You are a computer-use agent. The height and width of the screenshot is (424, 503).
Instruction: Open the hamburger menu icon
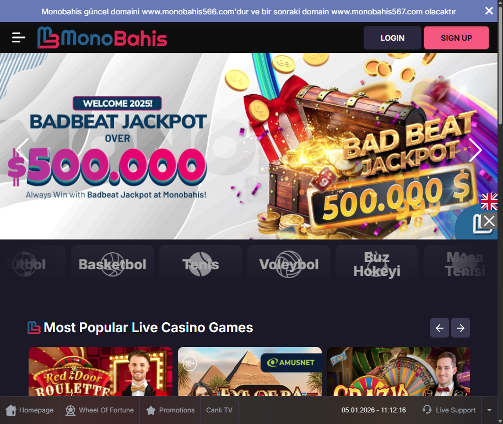(x=19, y=37)
